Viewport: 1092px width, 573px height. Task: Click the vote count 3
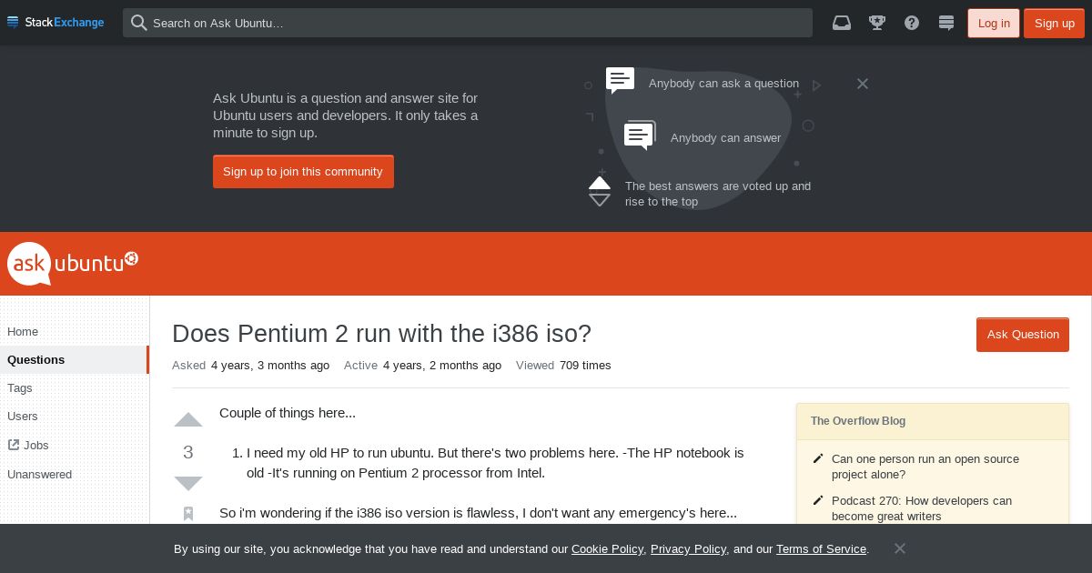[188, 452]
